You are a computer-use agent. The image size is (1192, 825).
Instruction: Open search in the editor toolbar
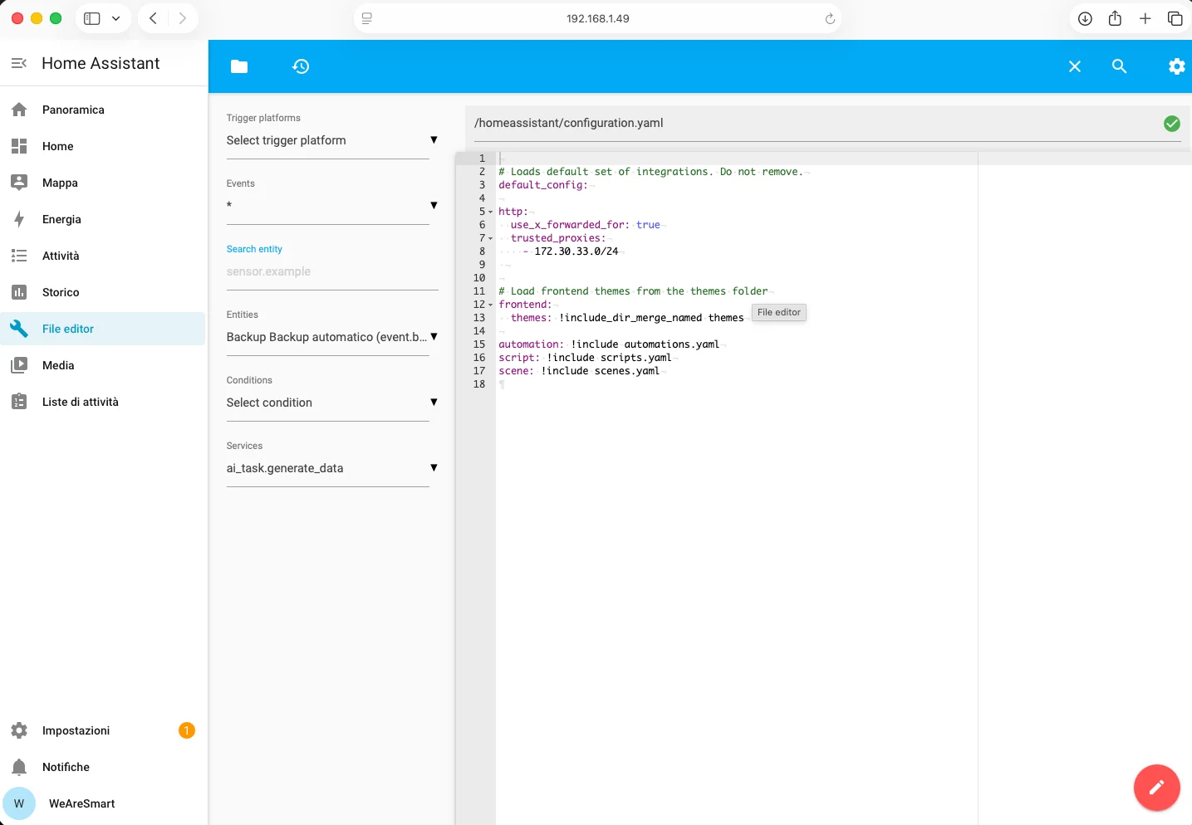pyautogui.click(x=1120, y=66)
